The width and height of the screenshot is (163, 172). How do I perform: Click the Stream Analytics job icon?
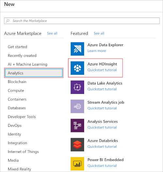pyautogui.click(x=77, y=106)
